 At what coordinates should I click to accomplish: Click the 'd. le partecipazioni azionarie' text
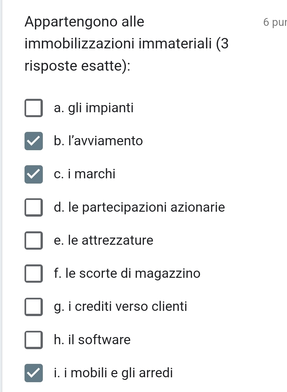pyautogui.click(x=139, y=207)
